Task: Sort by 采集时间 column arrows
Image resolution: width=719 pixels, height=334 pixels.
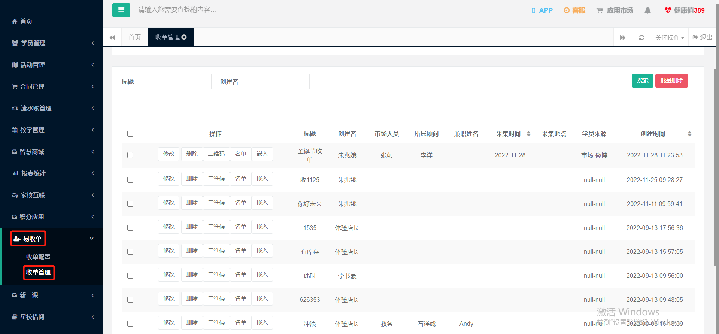Action: [x=528, y=134]
